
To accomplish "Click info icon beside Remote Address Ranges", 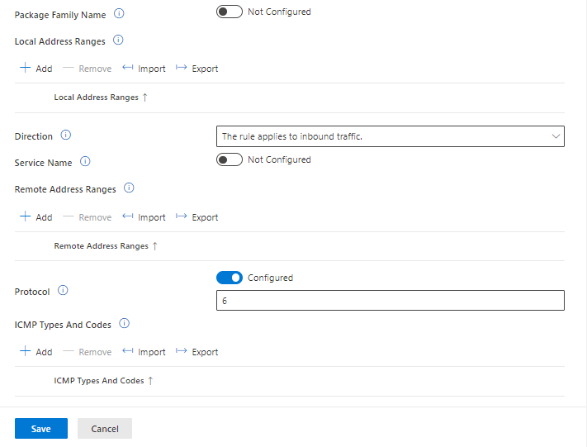I will [x=129, y=188].
